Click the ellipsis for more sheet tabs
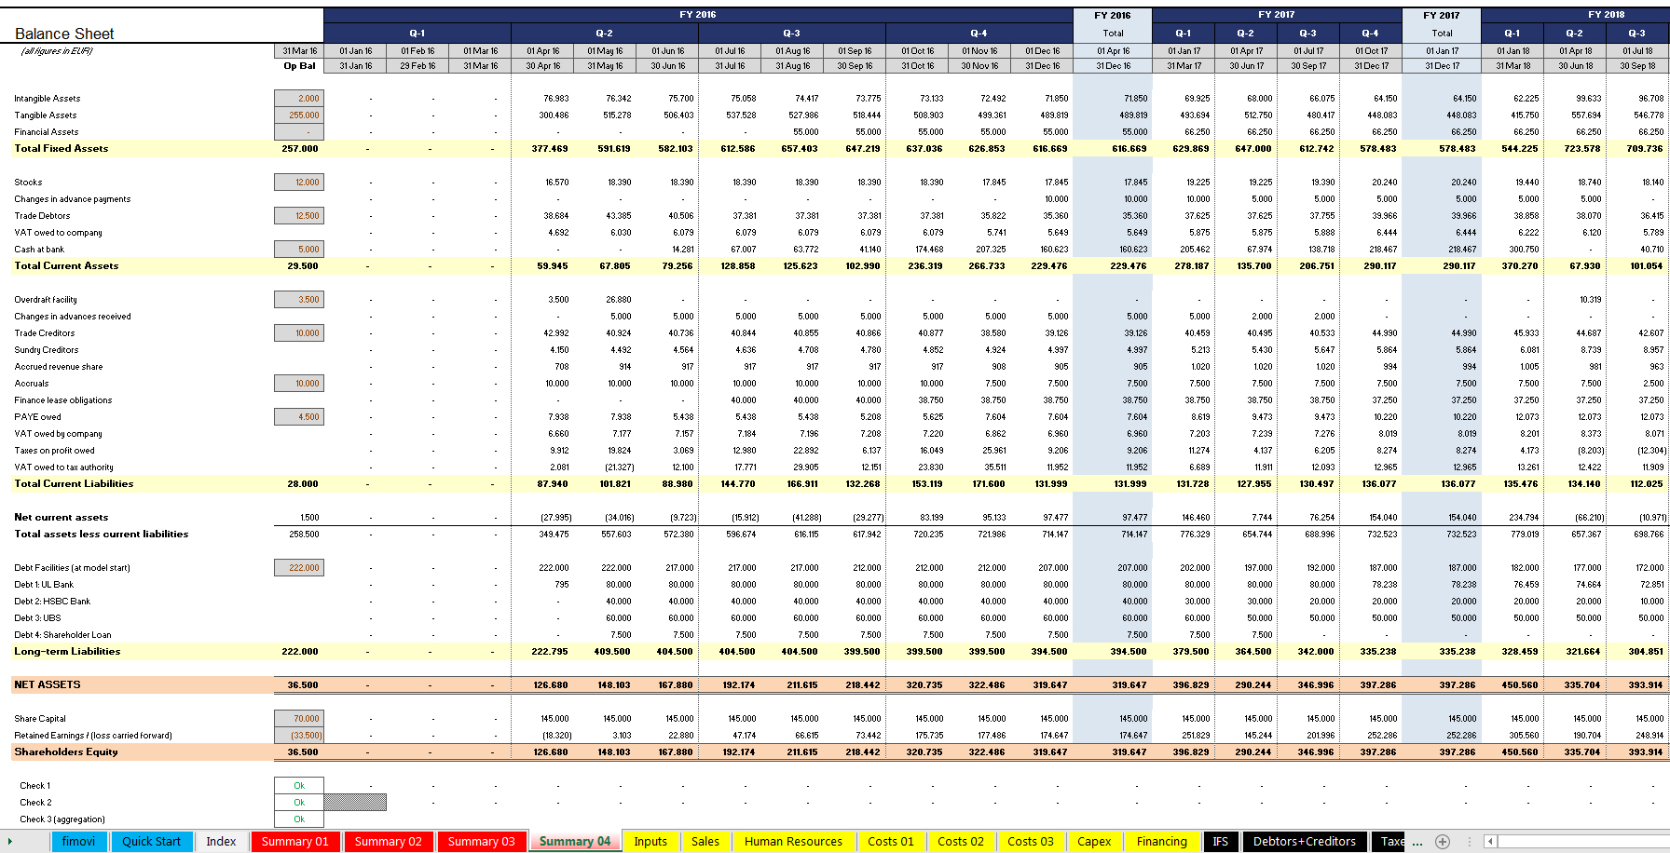The image size is (1670, 853). point(1417,842)
